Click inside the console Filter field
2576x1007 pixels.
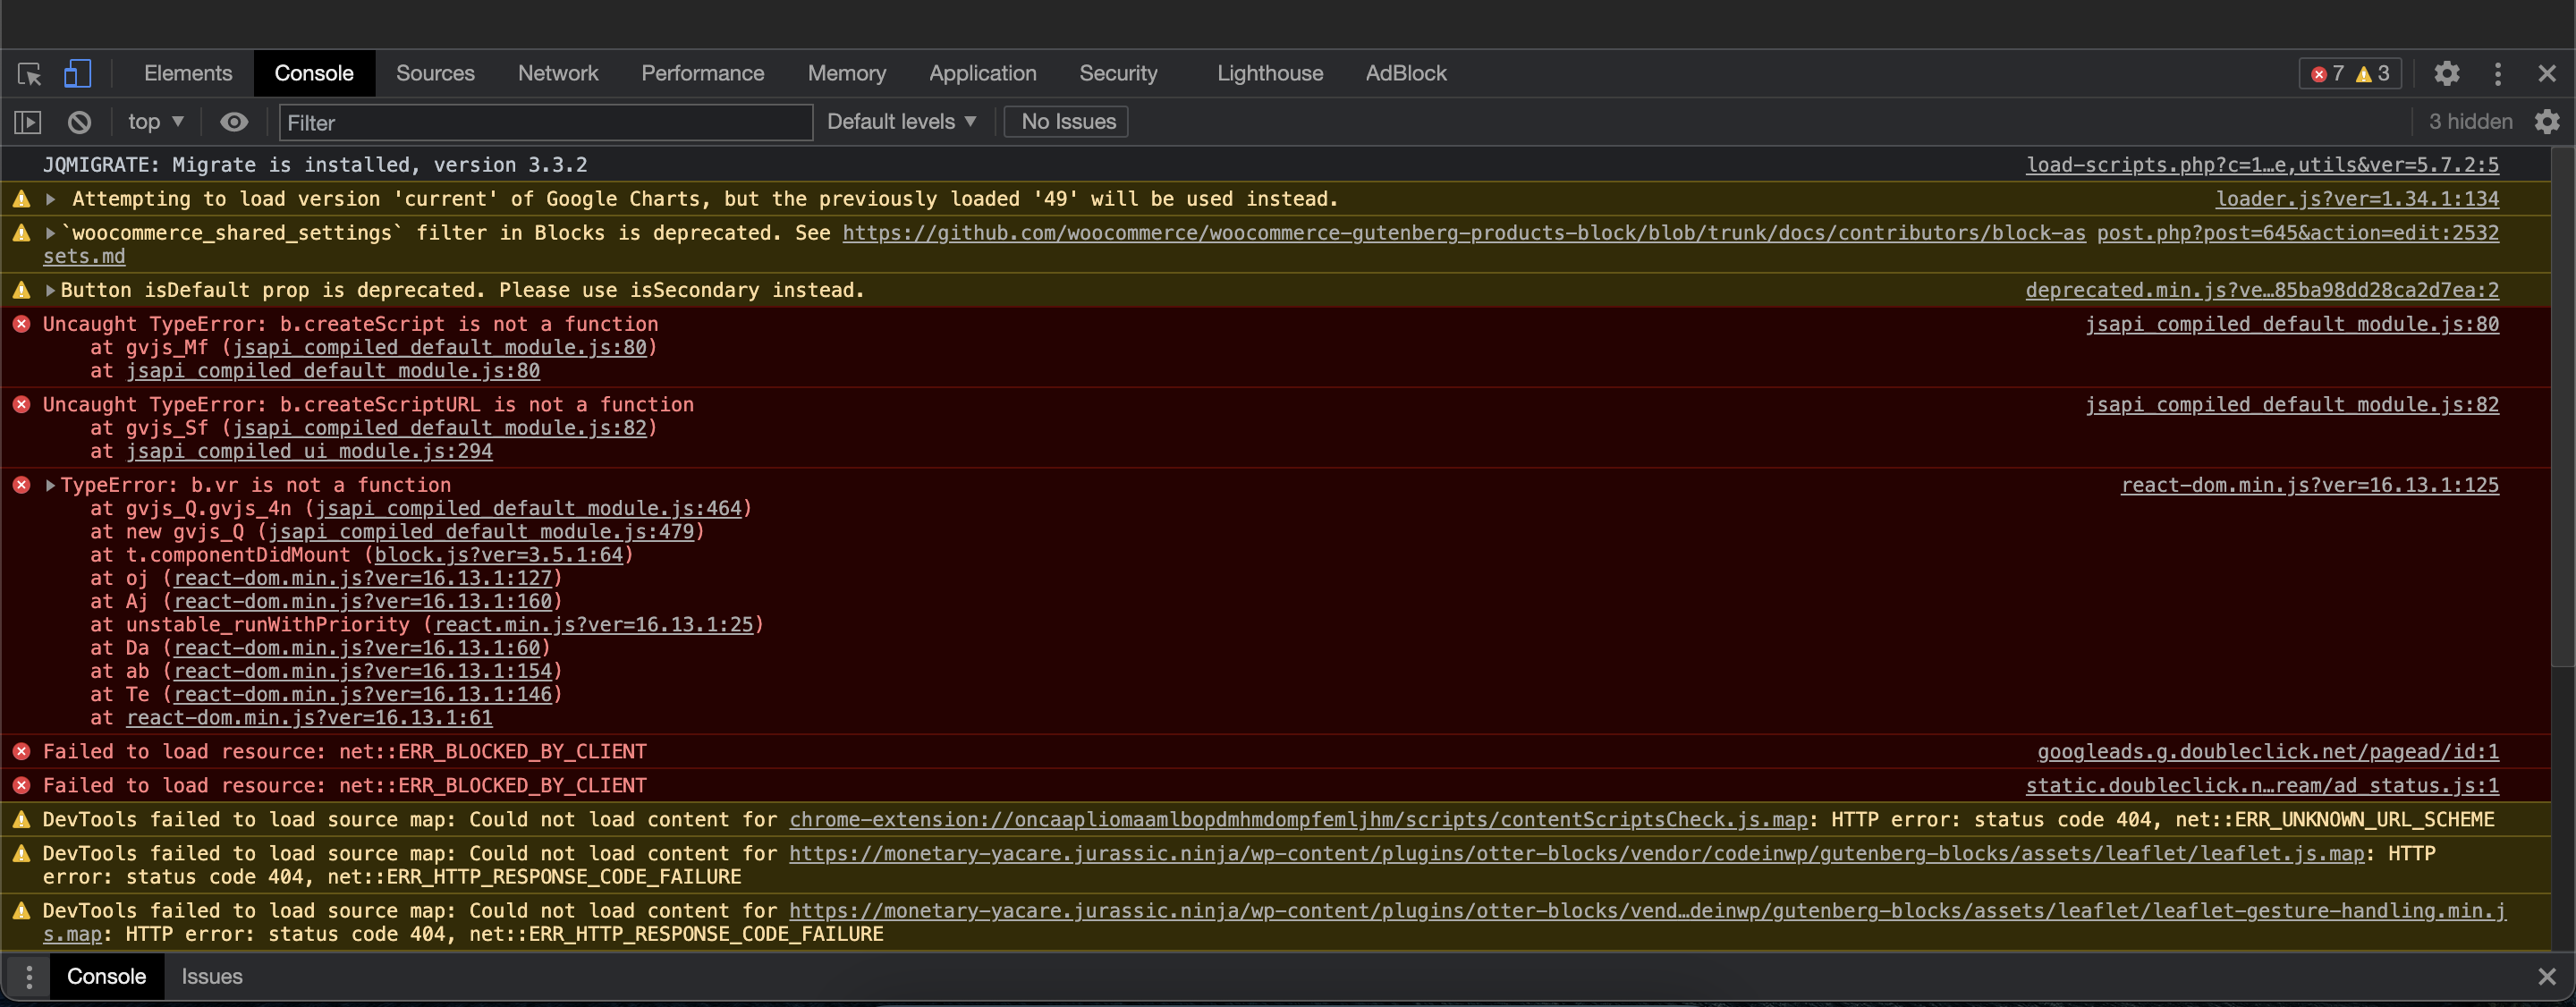click(545, 122)
